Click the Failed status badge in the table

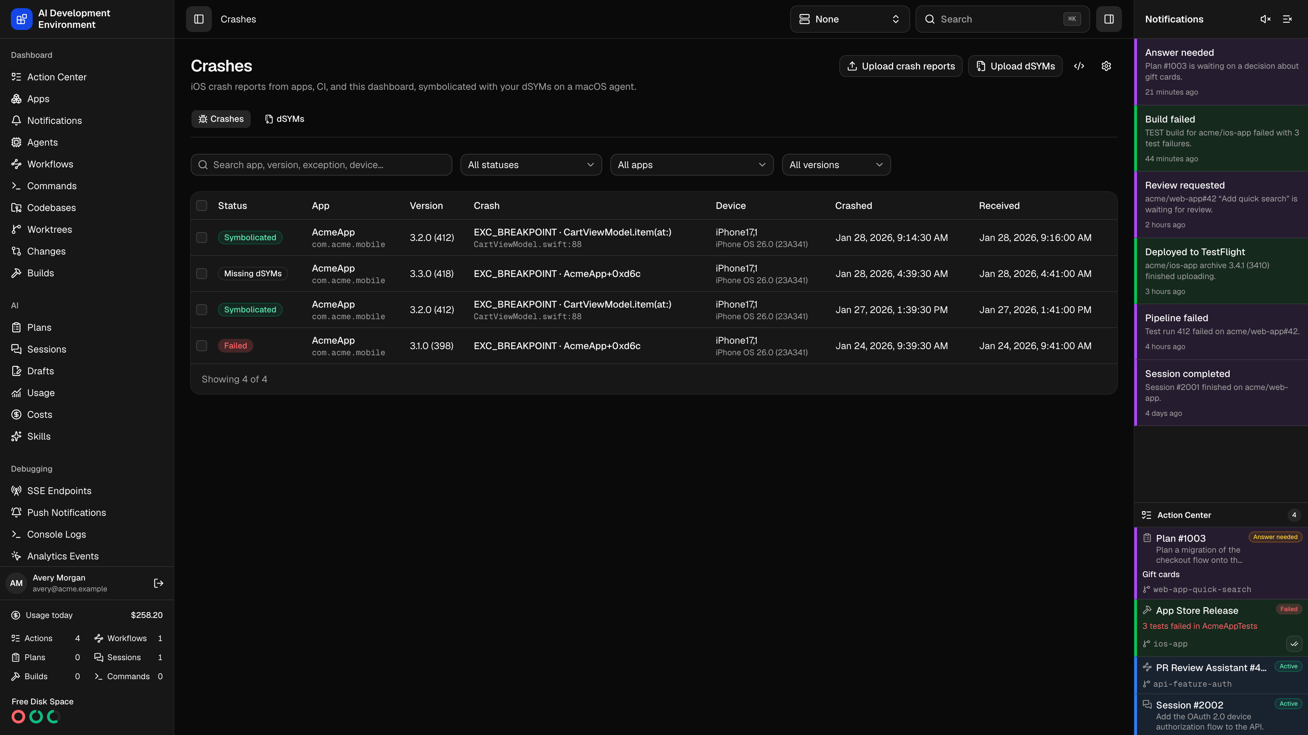tap(236, 345)
